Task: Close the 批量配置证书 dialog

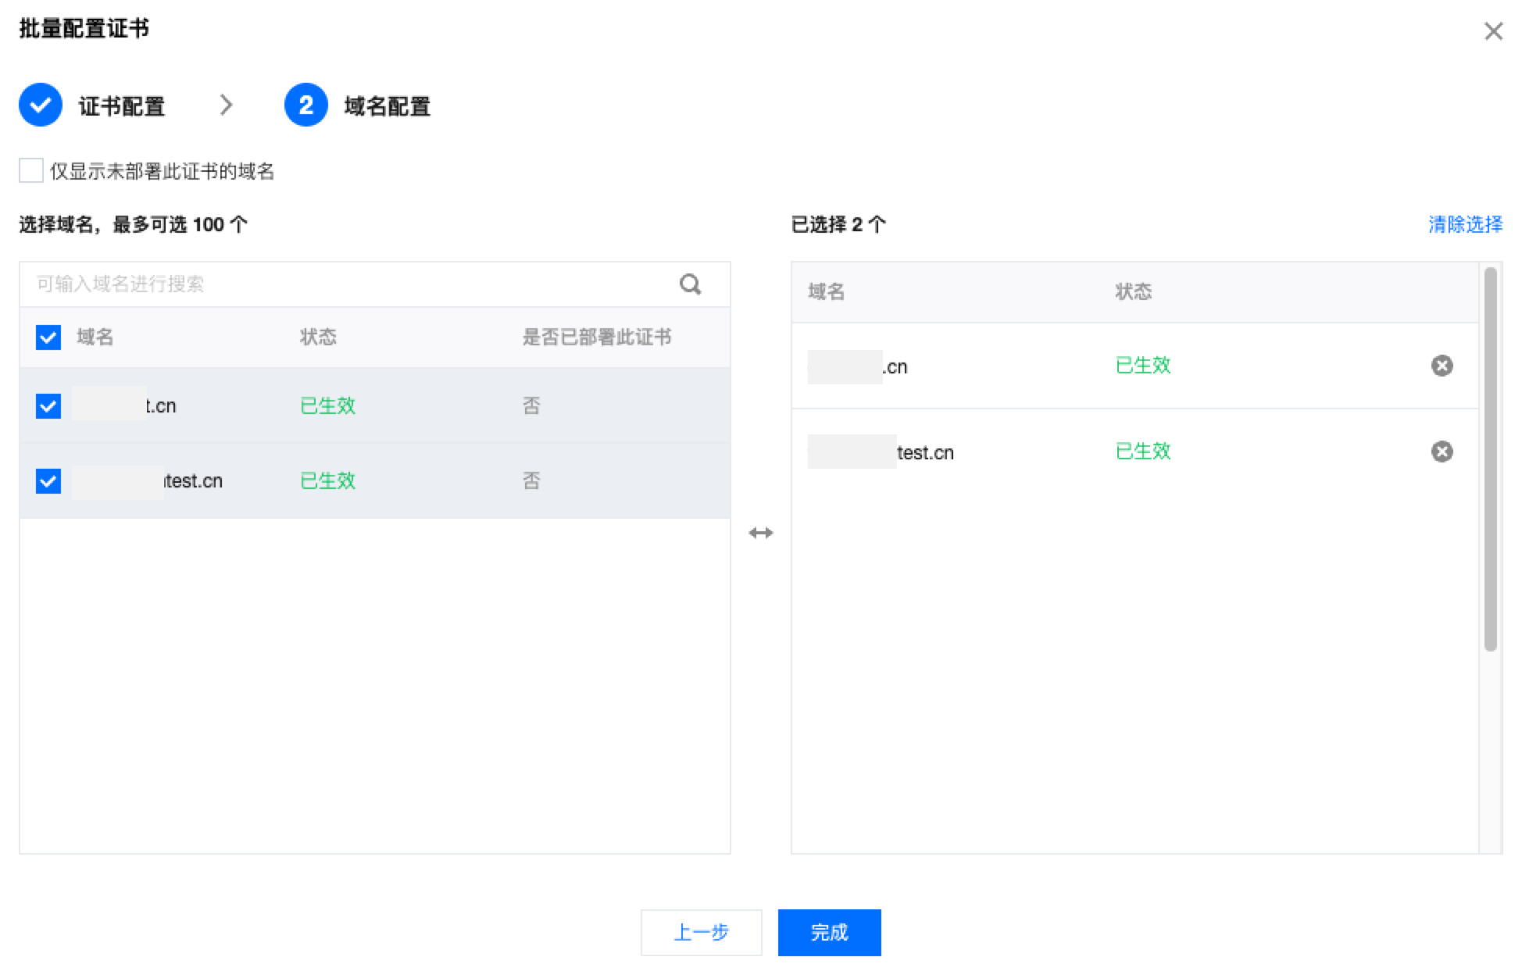Action: pyautogui.click(x=1493, y=31)
